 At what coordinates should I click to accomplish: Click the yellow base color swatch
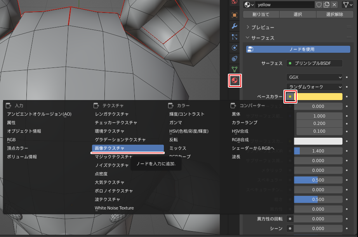tap(319, 97)
